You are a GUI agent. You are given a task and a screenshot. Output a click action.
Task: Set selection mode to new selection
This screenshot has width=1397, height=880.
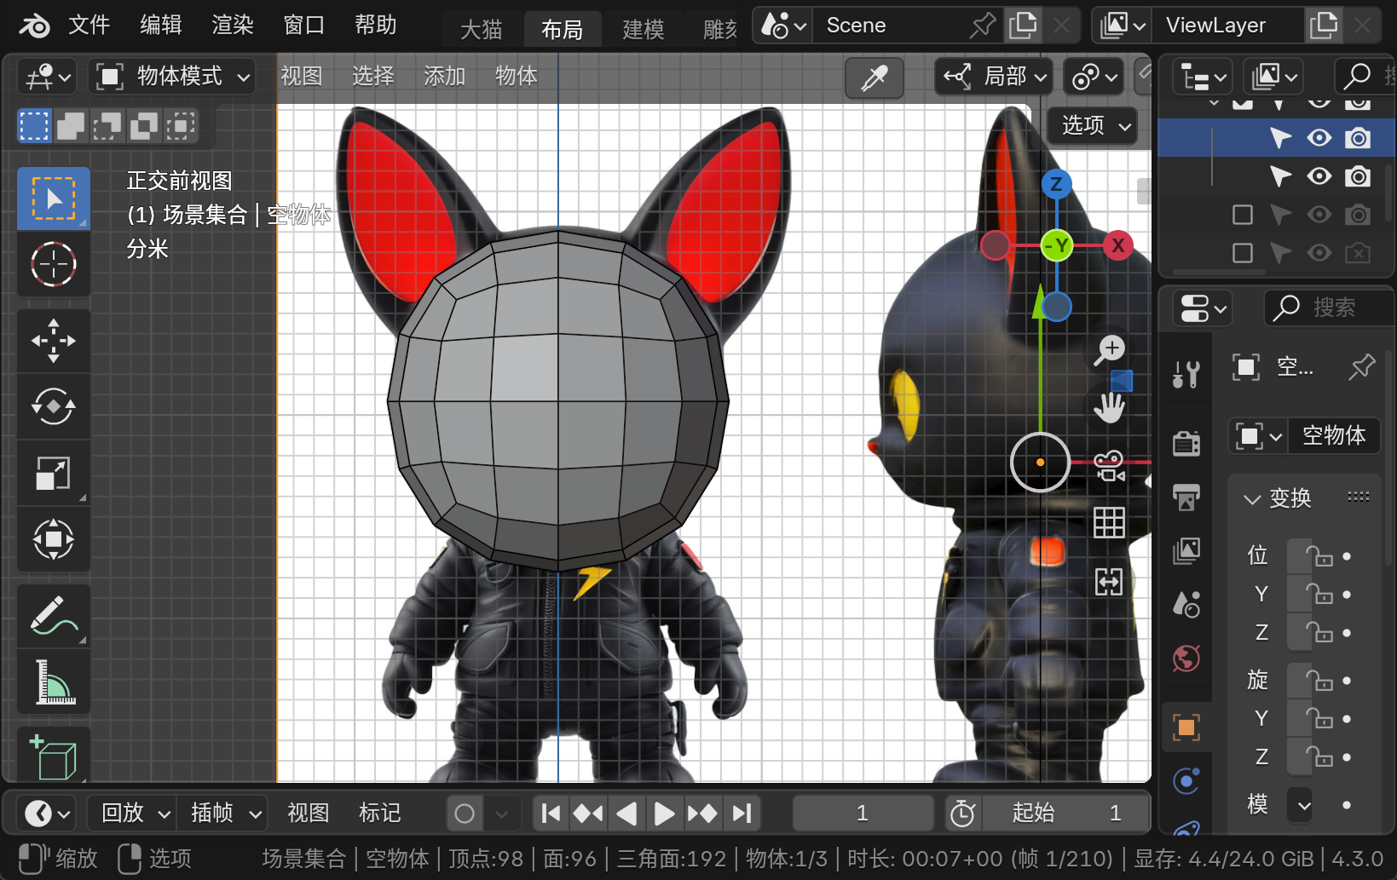[x=34, y=126]
